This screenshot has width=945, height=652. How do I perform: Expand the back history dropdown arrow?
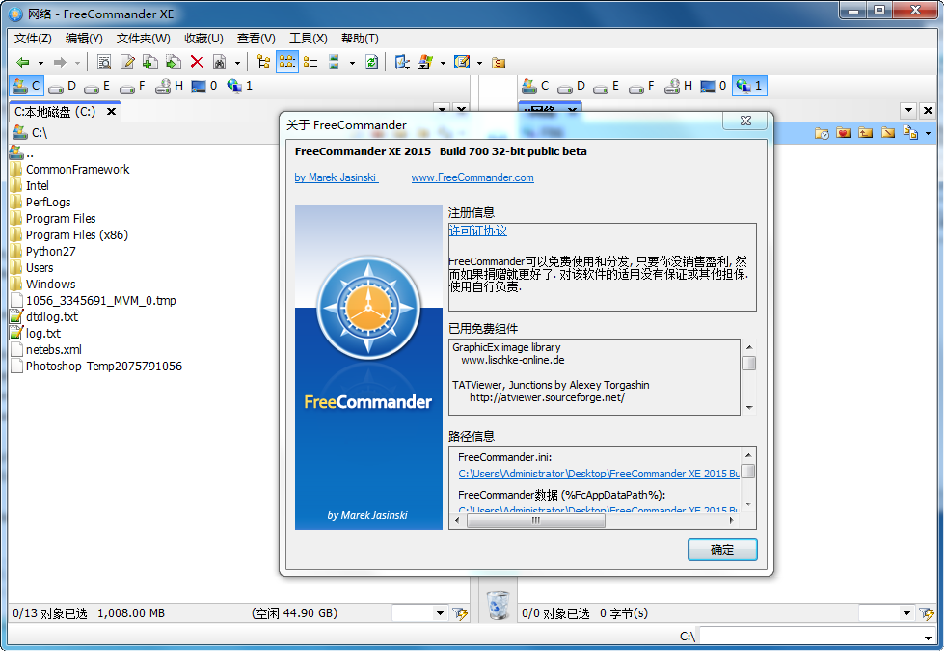(x=40, y=63)
